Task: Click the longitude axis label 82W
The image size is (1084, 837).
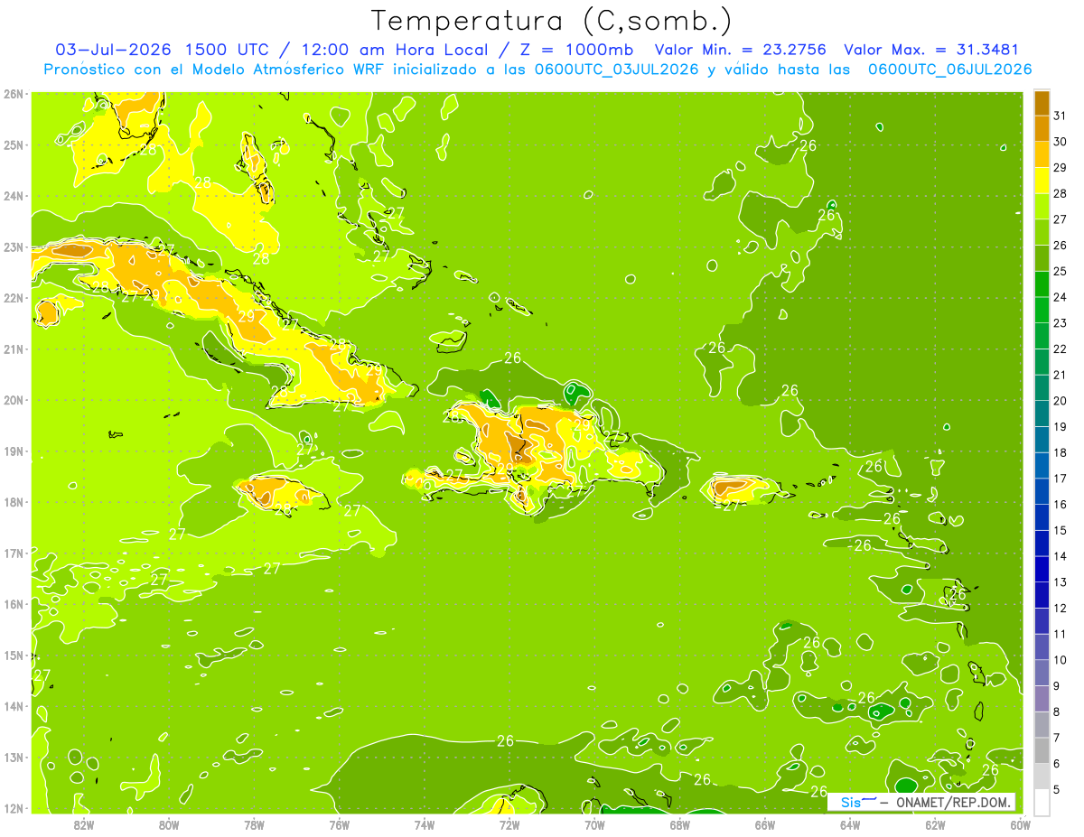Action: [84, 824]
